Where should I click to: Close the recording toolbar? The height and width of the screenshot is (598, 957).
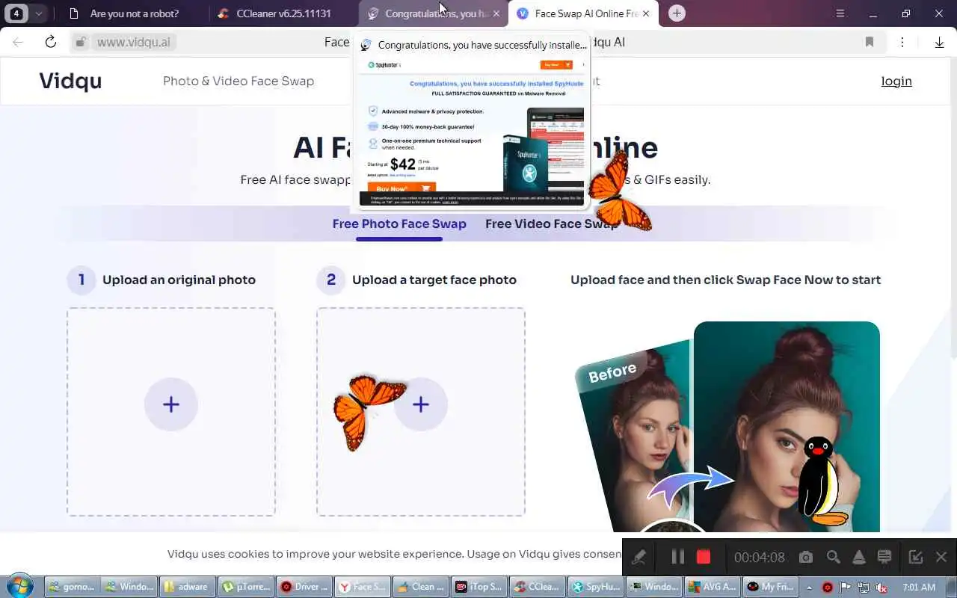(x=941, y=557)
